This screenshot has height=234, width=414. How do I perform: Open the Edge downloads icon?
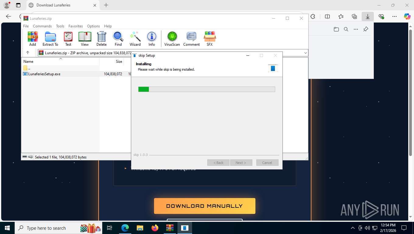tap(368, 16)
